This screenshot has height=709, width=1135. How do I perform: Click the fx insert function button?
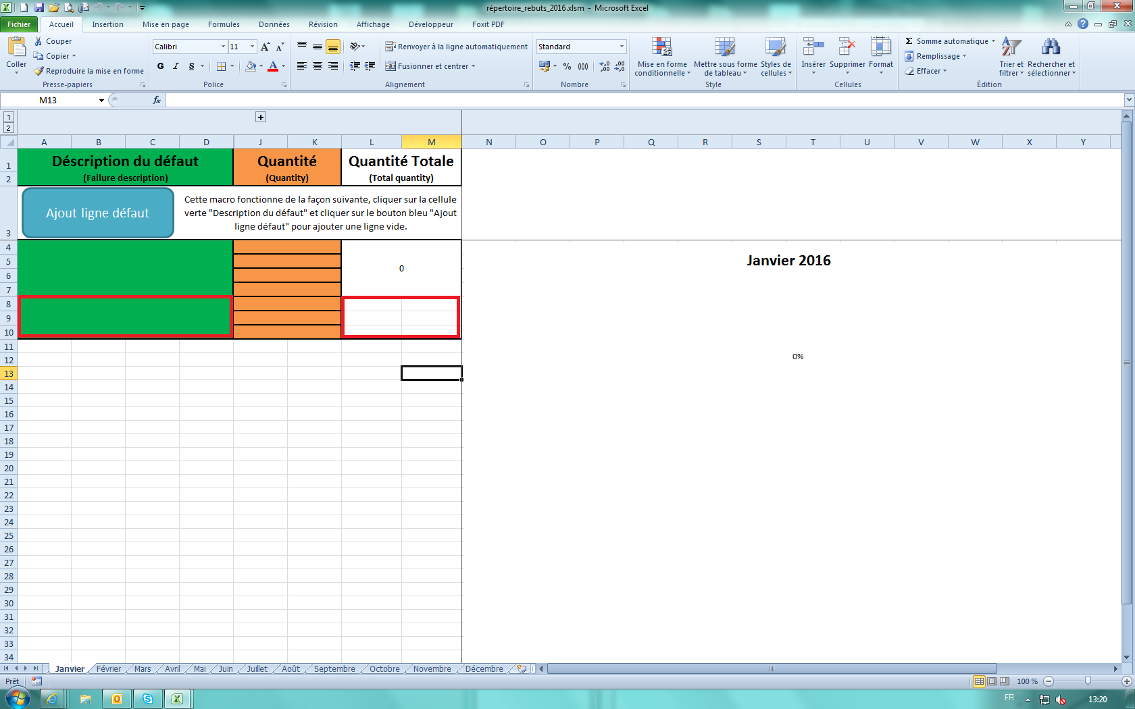[x=157, y=100]
